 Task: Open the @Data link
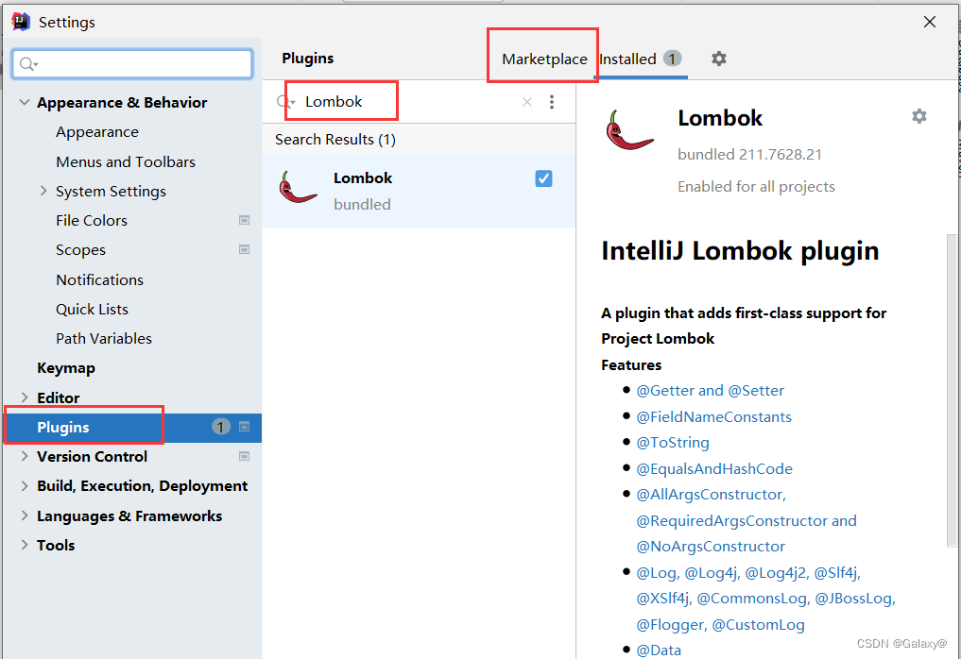point(659,650)
